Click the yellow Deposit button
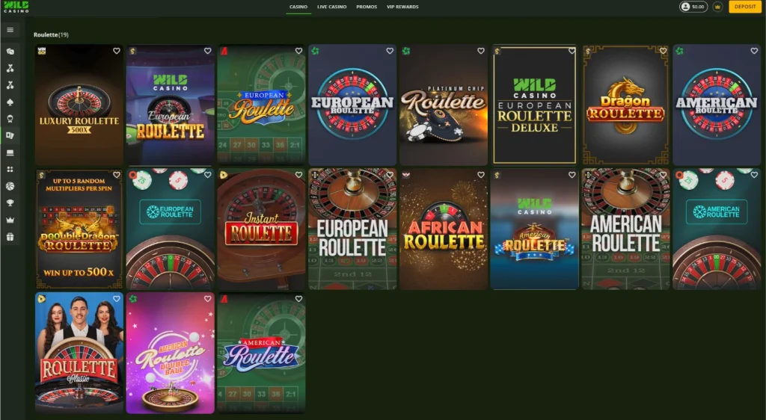This screenshot has height=420, width=766. pyautogui.click(x=745, y=7)
